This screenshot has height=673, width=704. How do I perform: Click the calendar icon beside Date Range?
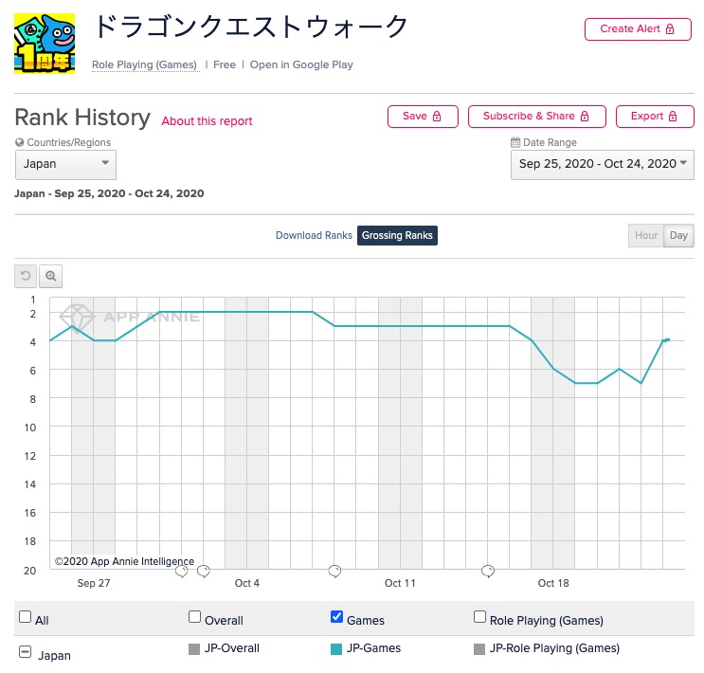coord(515,142)
